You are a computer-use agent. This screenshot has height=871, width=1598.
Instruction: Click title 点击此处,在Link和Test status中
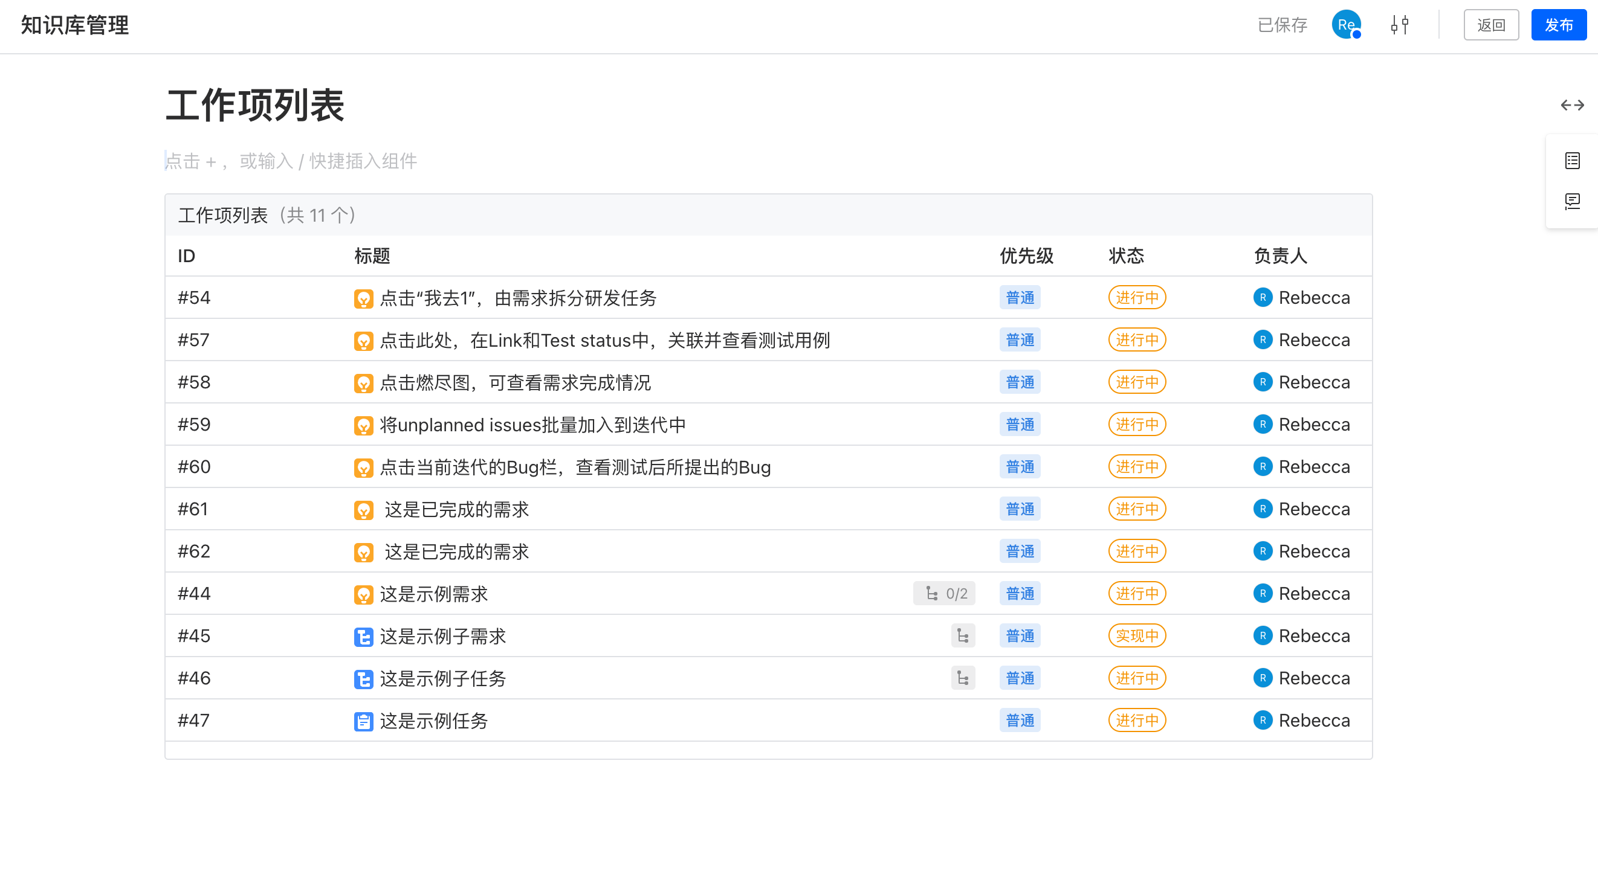coord(605,340)
